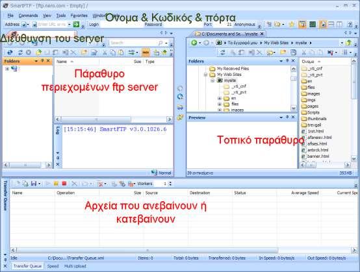Toggle the horizontal tile layout button
This screenshot has height=272, width=360.
coord(331,24)
